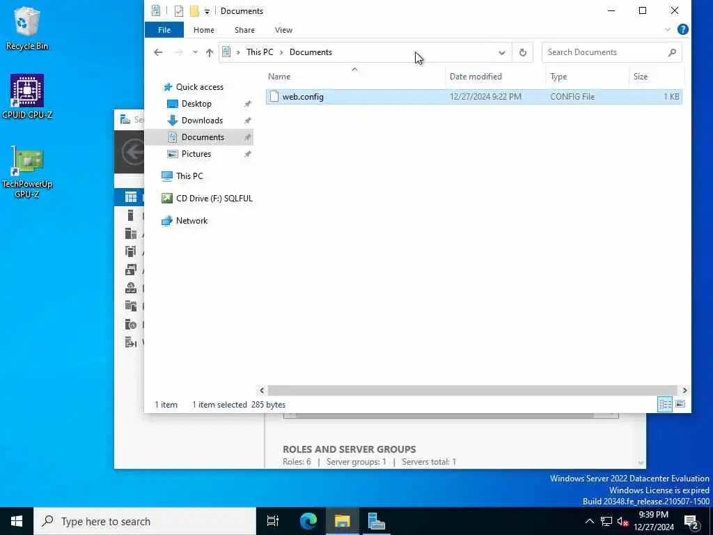The height and width of the screenshot is (535, 713).
Task: Open Desktop in the navigation pane
Action: pyautogui.click(x=196, y=104)
